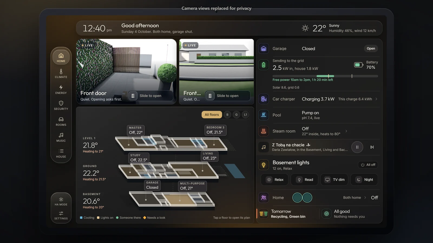Turn all basement lights off
This screenshot has height=243, width=433.
368,165
